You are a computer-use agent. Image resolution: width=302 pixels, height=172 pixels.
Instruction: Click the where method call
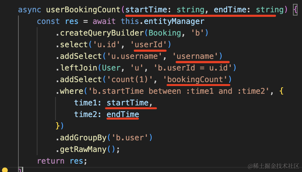pyautogui.click(x=72, y=91)
